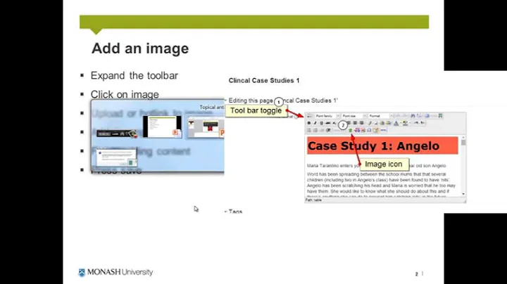Click the numbered list icon
This screenshot has width=507, height=284.
coord(315,130)
